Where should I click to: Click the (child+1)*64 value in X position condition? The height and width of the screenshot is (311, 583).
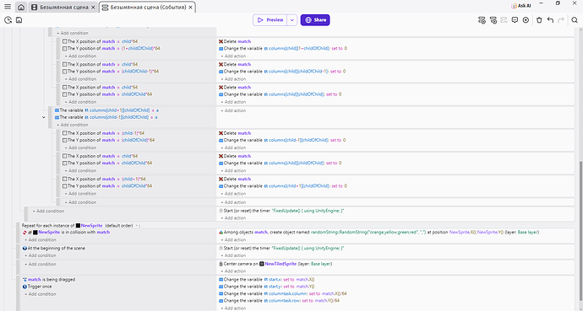click(133, 179)
